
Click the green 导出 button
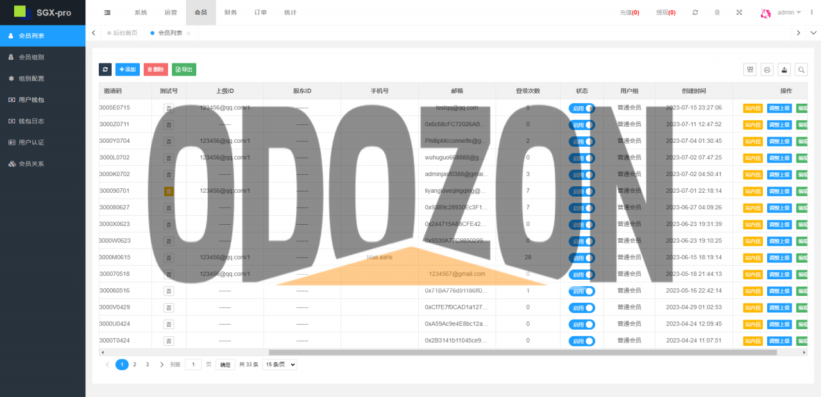click(184, 69)
